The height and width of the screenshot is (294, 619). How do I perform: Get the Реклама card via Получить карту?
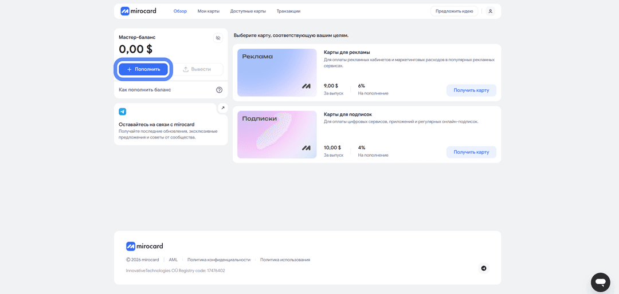click(x=471, y=90)
